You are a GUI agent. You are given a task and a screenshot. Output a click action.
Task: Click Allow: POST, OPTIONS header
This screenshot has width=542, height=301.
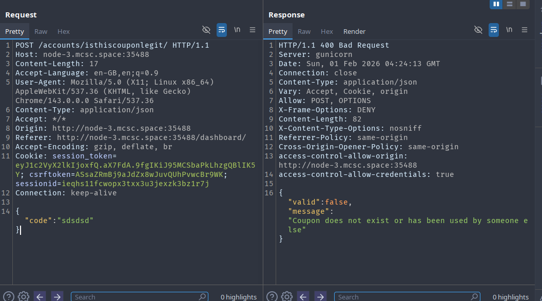[x=324, y=101]
